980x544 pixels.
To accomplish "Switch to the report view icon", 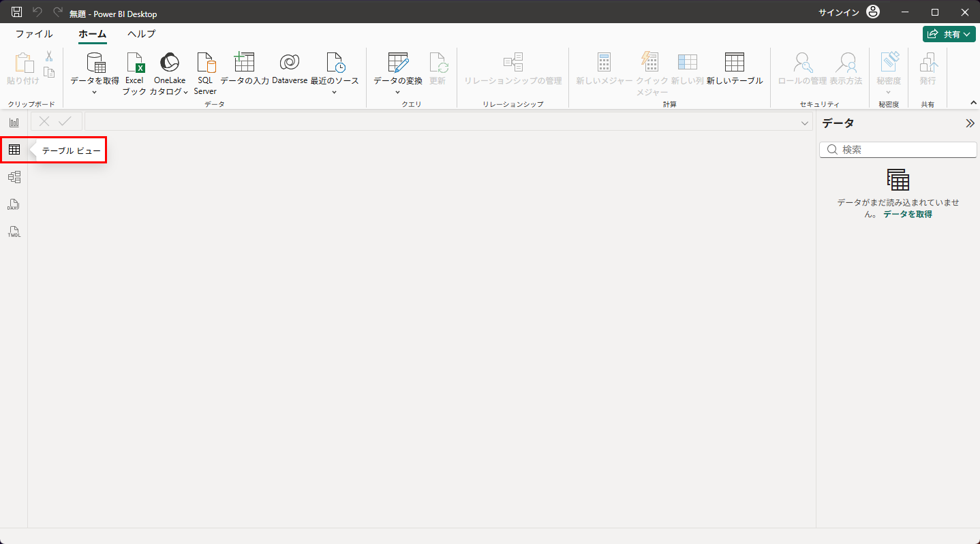I will coord(14,123).
